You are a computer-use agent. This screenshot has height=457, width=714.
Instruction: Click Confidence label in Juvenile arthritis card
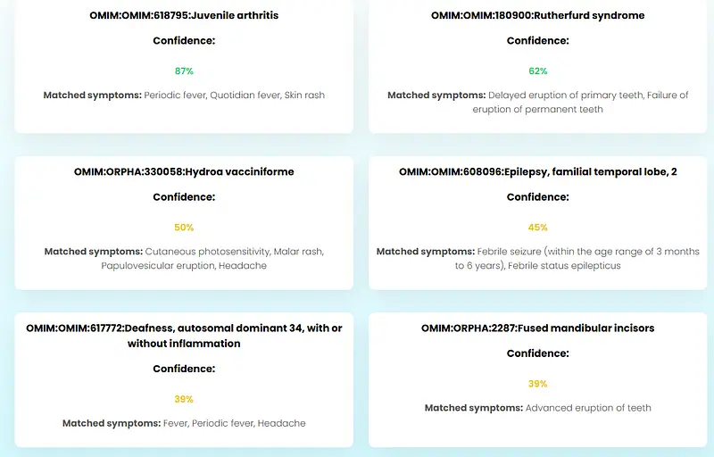[x=184, y=41]
